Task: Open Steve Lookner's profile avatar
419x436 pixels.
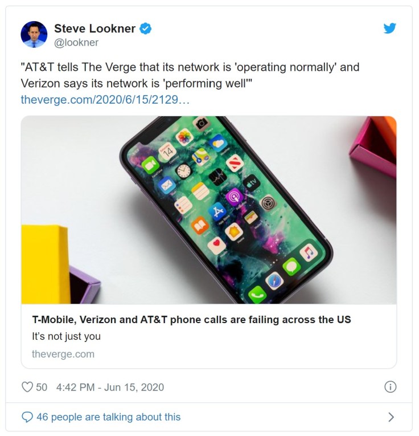Action: coord(34,34)
